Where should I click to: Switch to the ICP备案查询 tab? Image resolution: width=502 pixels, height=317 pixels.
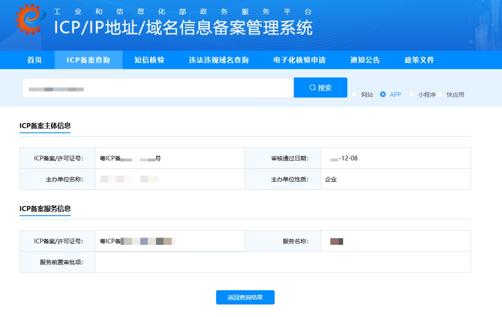88,60
